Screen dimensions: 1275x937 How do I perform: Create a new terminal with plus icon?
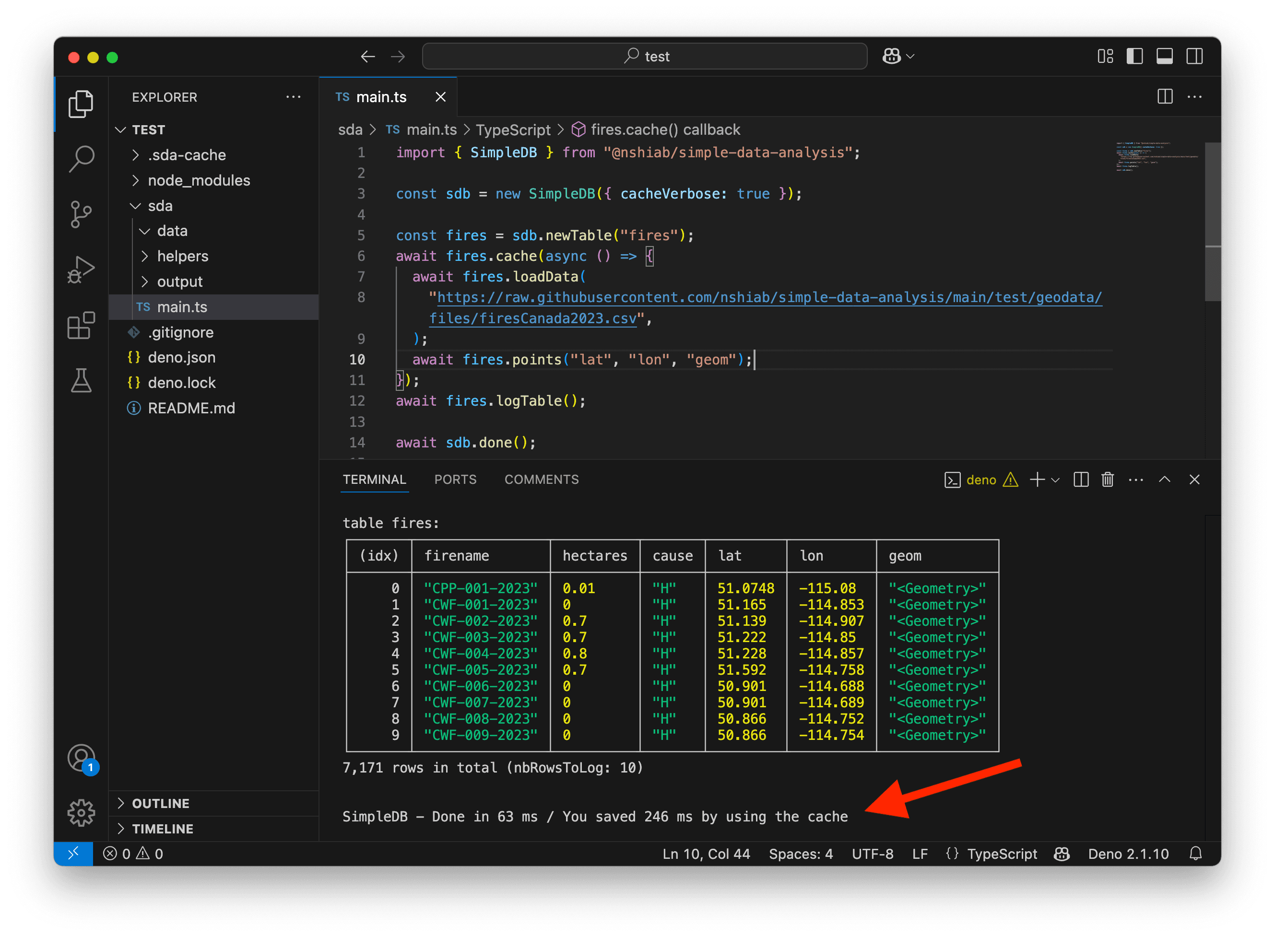click(1037, 480)
